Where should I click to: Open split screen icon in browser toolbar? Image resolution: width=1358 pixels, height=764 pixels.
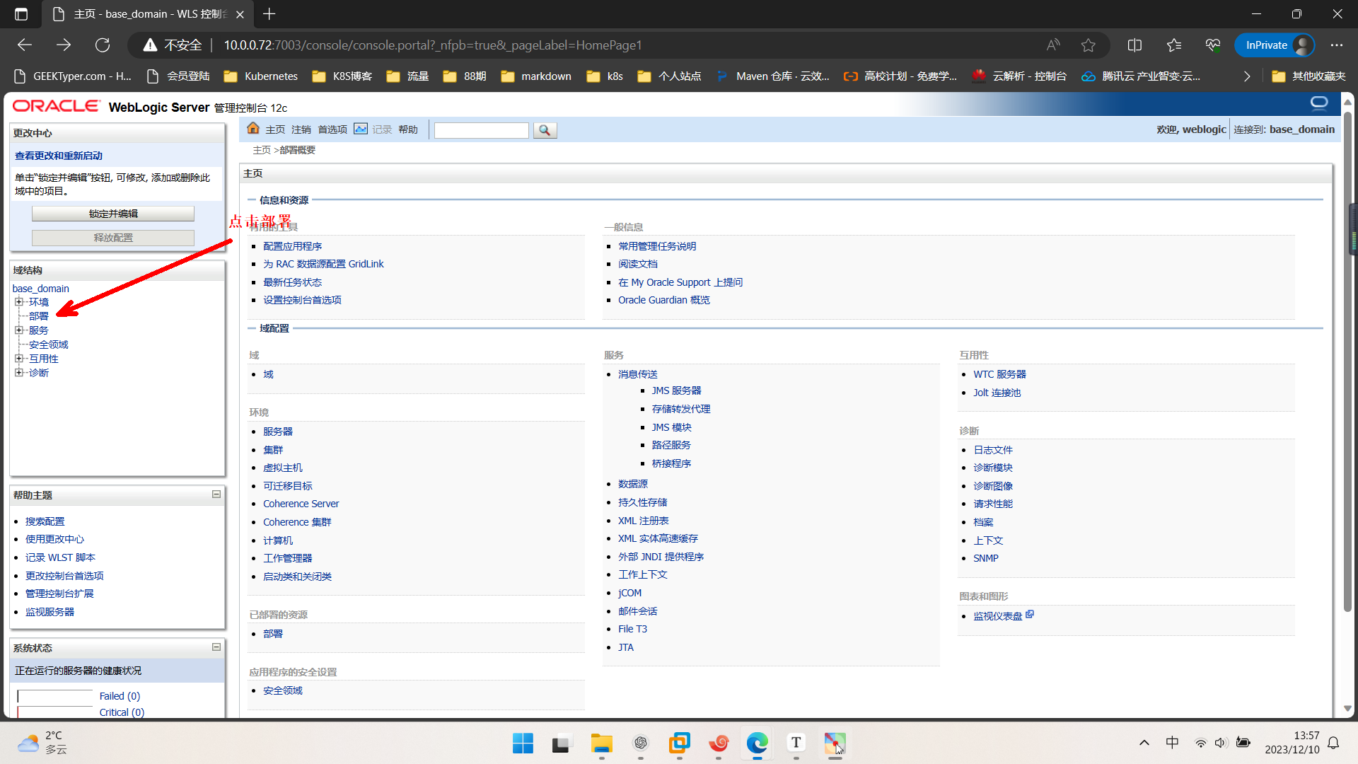click(1134, 45)
